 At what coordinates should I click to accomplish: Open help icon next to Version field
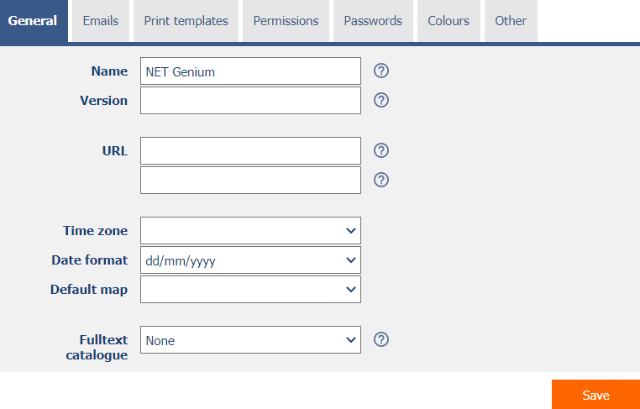point(380,101)
